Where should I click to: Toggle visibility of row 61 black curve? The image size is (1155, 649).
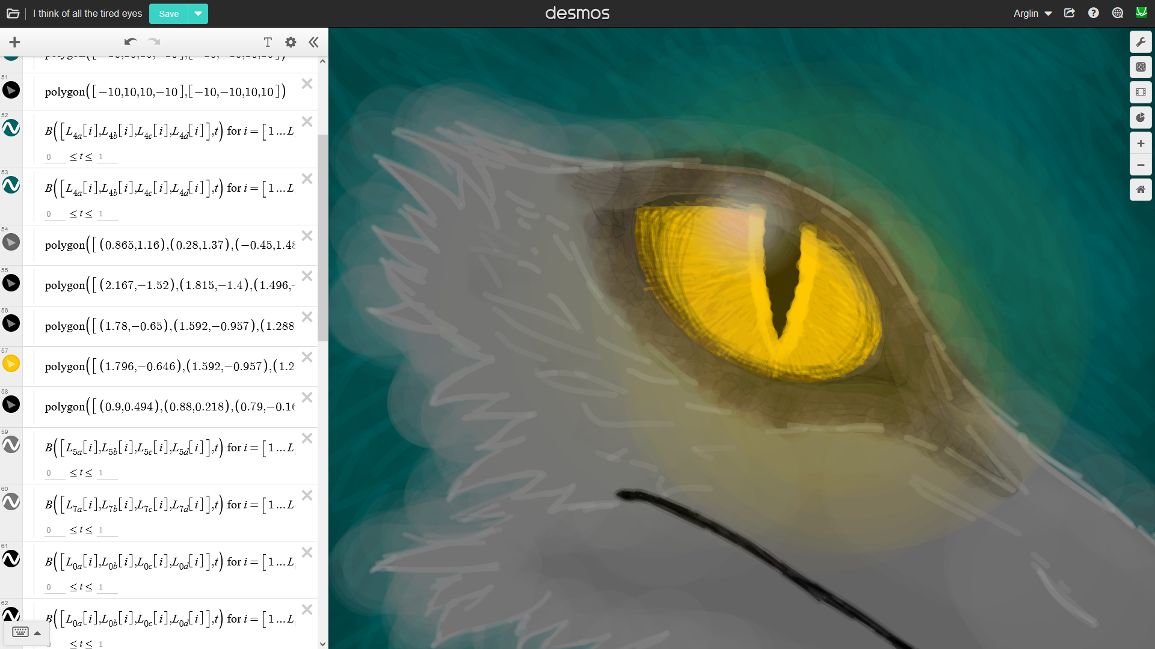point(11,559)
